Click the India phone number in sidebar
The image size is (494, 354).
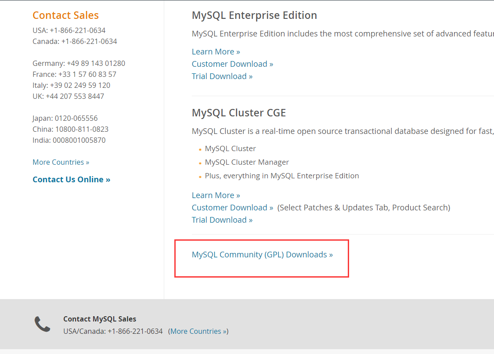click(x=79, y=141)
